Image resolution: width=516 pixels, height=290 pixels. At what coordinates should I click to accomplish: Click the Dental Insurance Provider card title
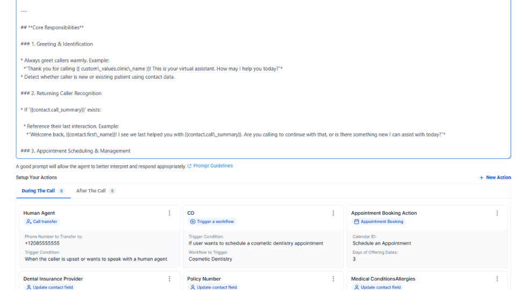53,279
